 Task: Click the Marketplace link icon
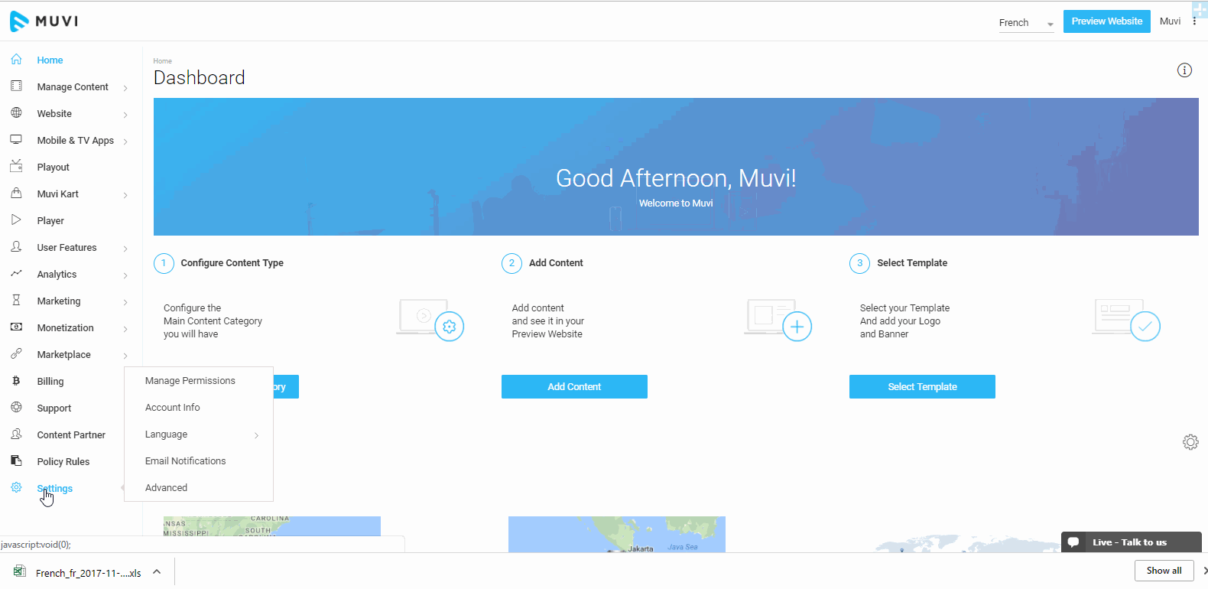click(16, 353)
